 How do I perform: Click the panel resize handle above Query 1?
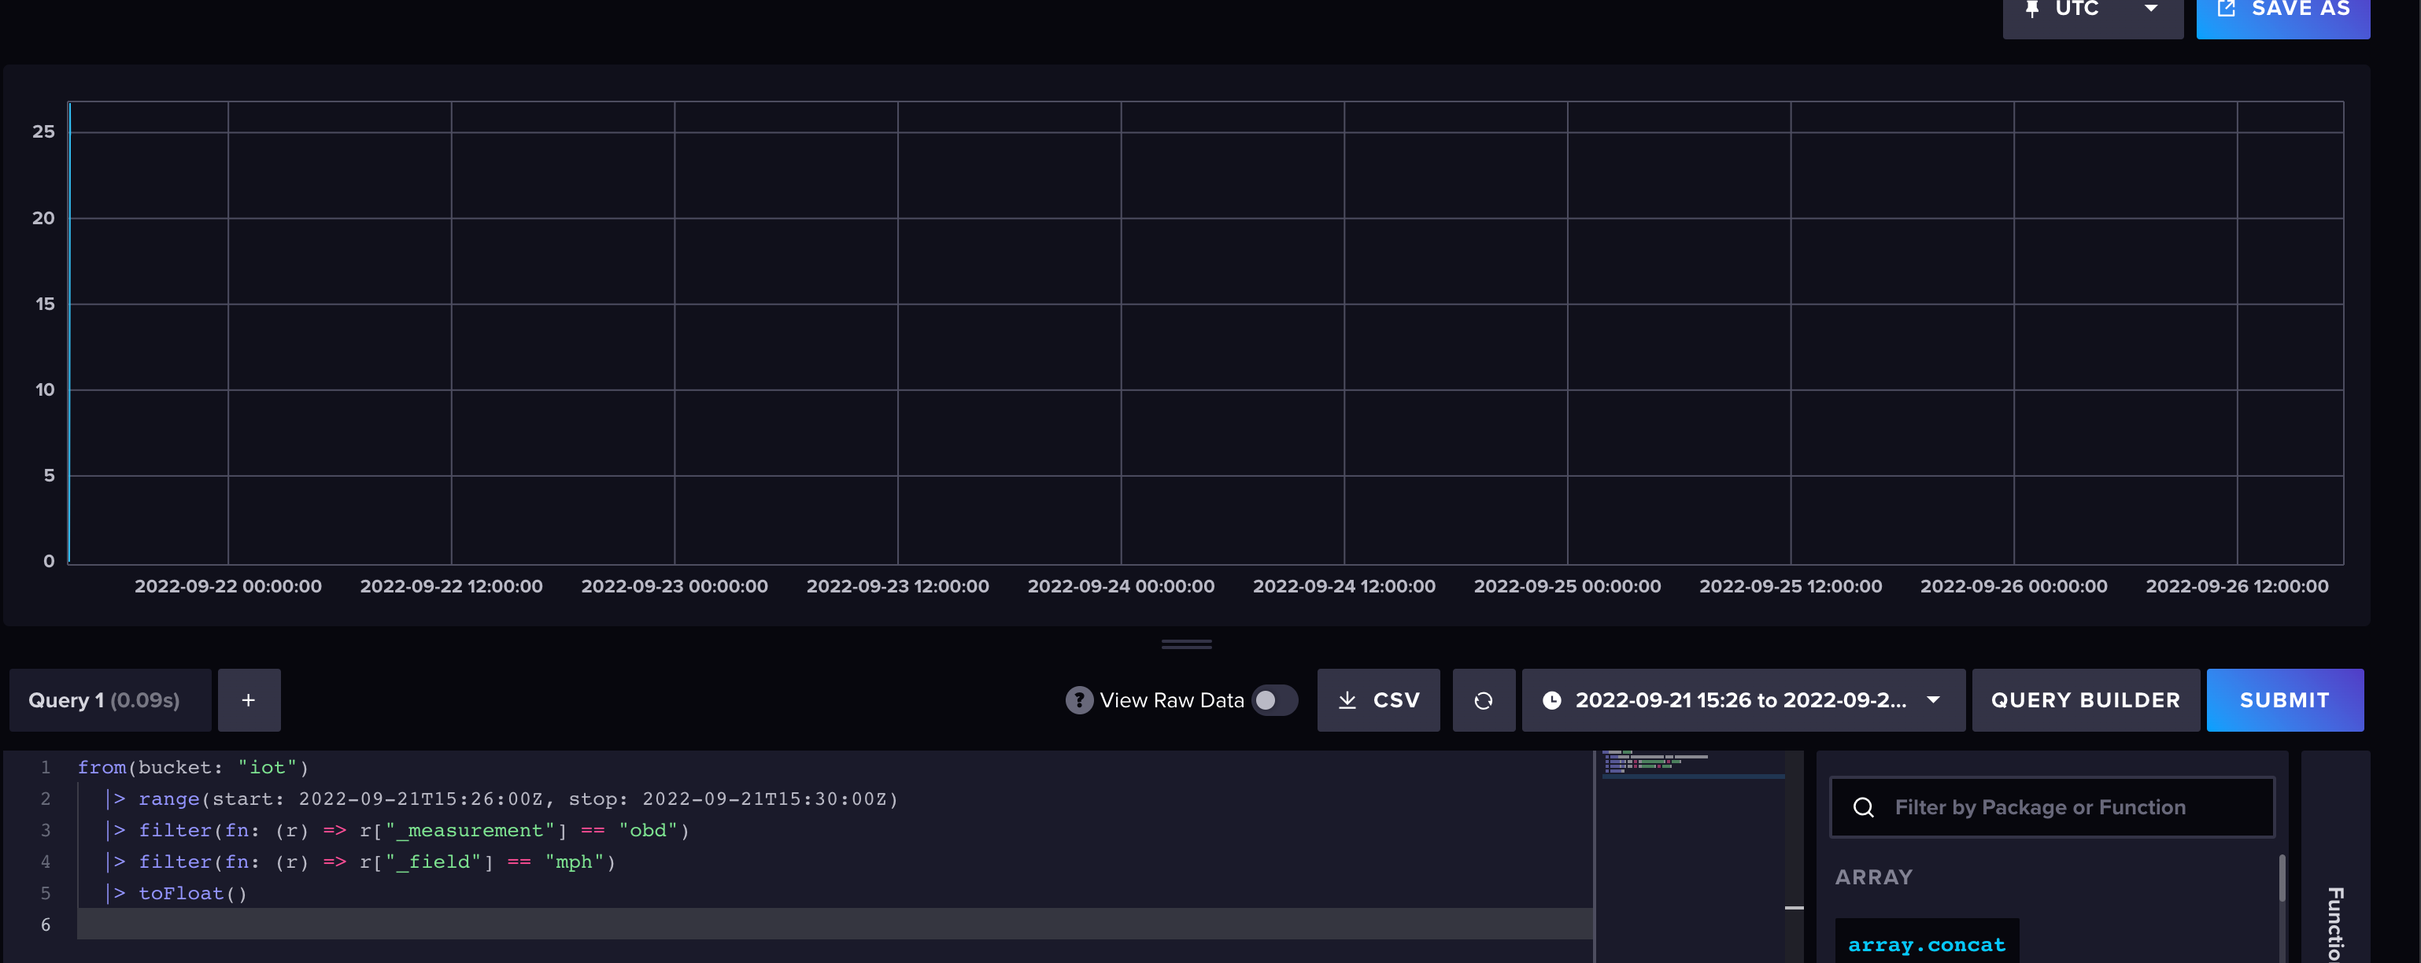(1185, 644)
